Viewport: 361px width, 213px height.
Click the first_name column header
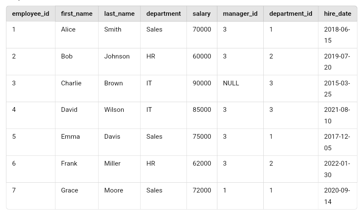(x=76, y=14)
